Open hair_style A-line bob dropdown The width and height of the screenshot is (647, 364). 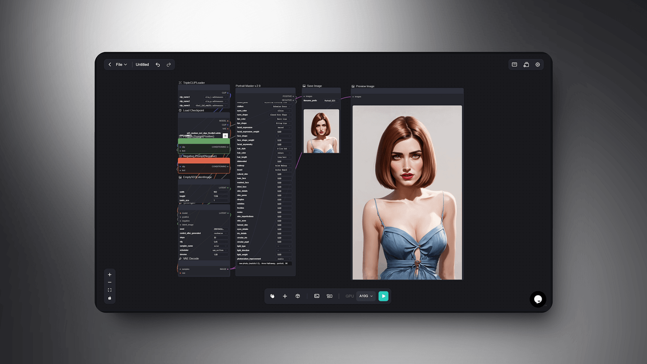coord(283,148)
